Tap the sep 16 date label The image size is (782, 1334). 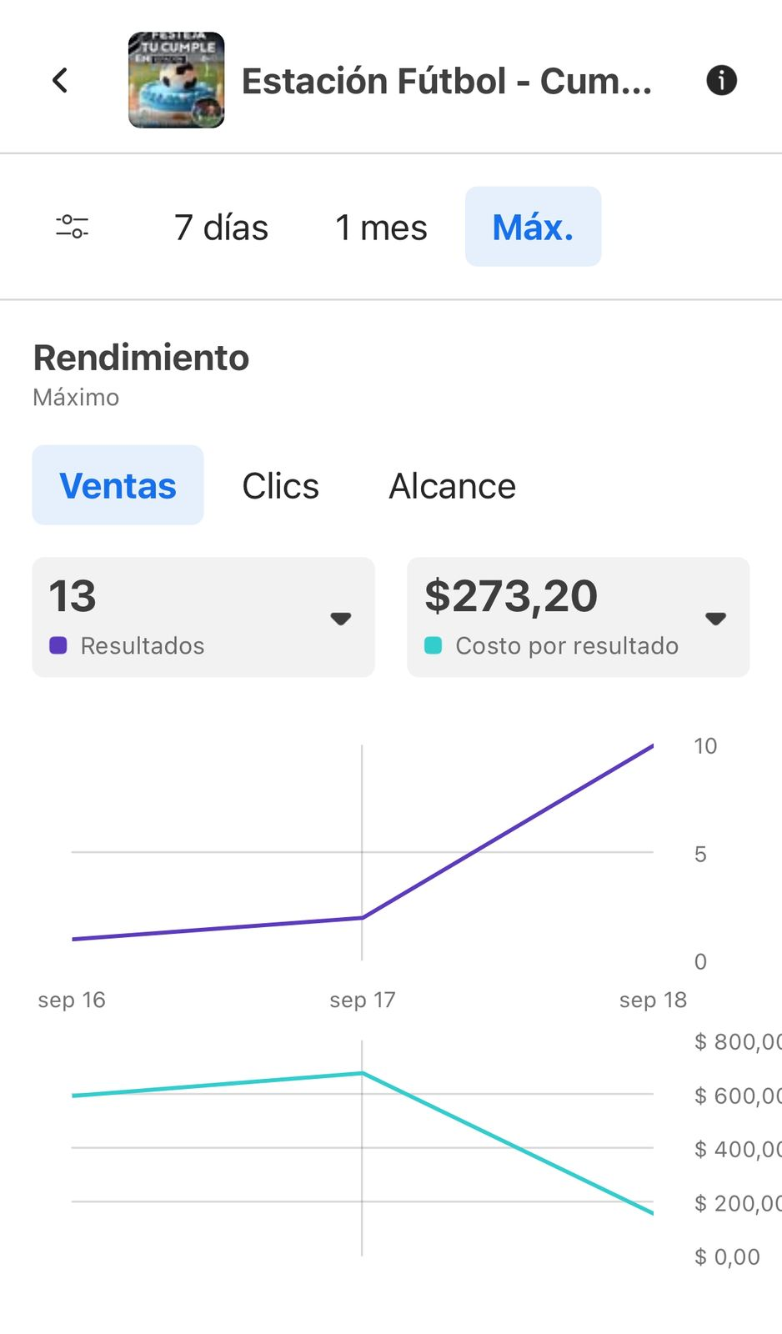(72, 1000)
